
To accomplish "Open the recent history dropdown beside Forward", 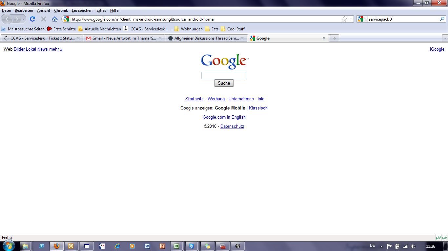I will point(23,19).
